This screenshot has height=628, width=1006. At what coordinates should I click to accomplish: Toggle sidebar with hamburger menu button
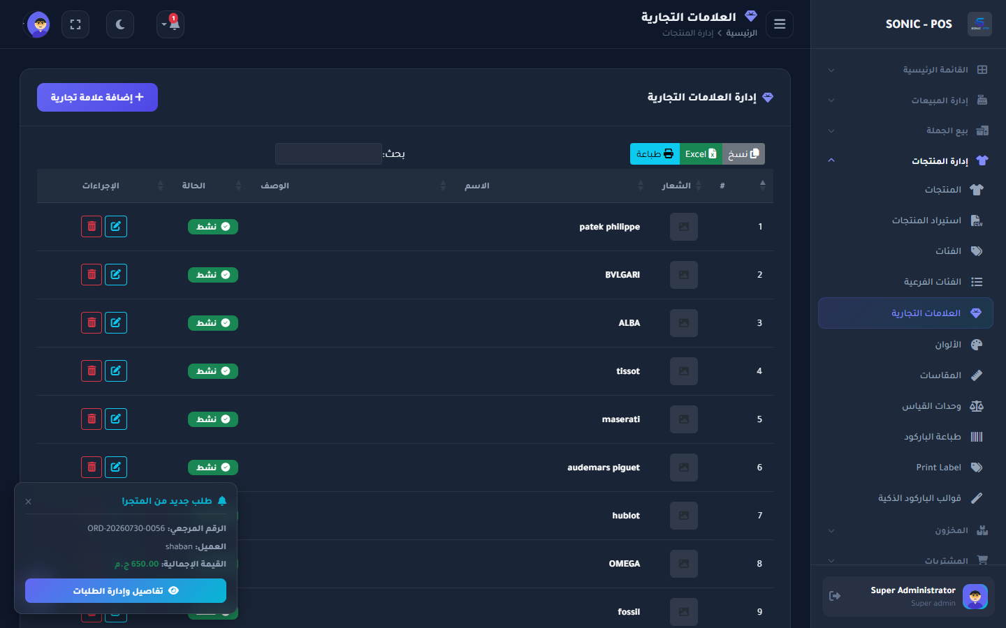[780, 24]
